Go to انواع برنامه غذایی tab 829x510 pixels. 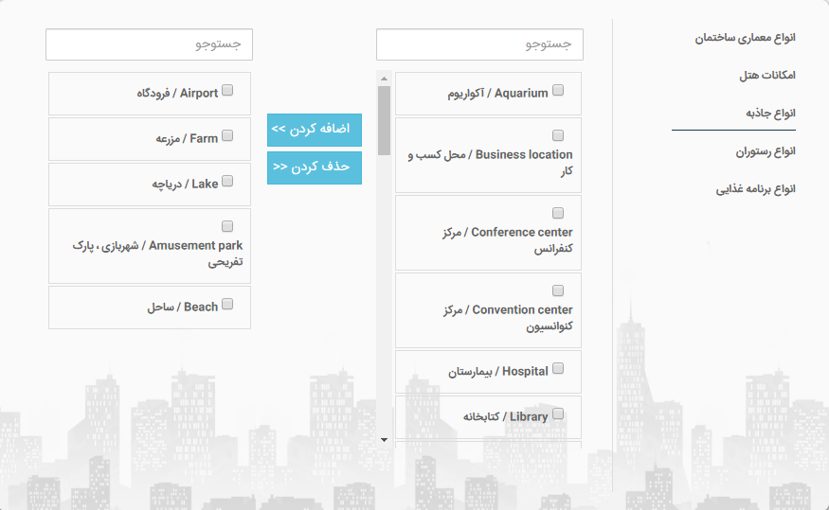pos(755,189)
